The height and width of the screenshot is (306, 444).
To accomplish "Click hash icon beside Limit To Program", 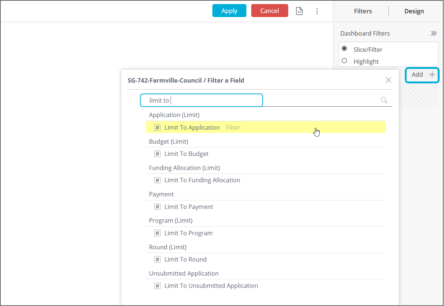I will click(157, 233).
